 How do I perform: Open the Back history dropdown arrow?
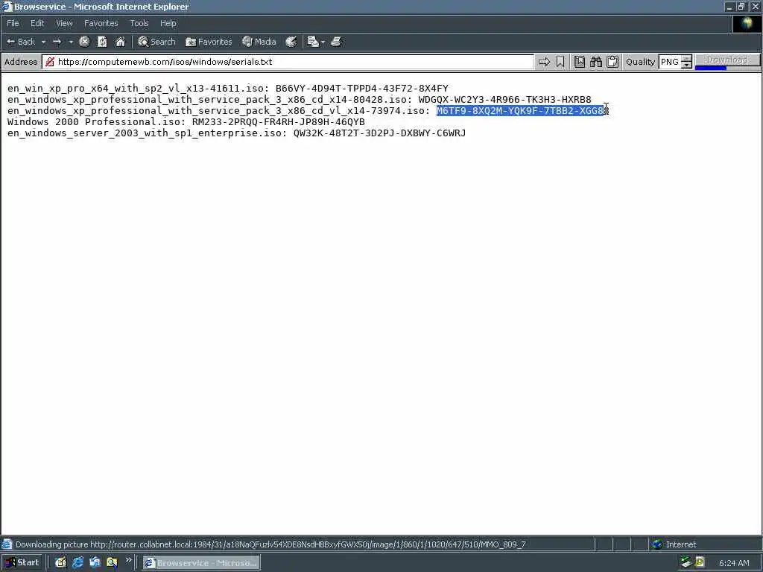(x=43, y=42)
